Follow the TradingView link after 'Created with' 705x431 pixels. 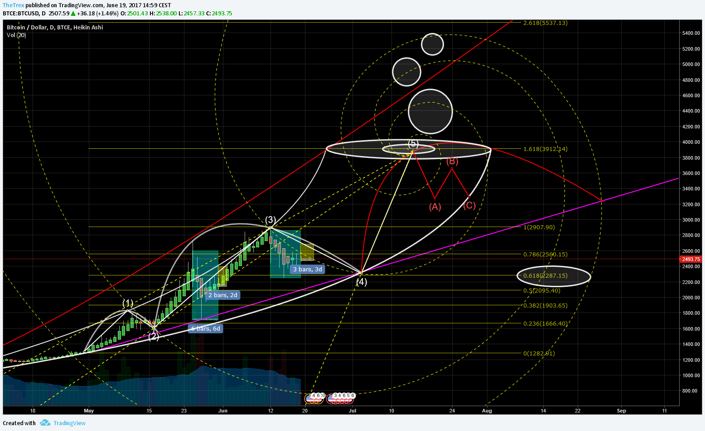[x=69, y=423]
